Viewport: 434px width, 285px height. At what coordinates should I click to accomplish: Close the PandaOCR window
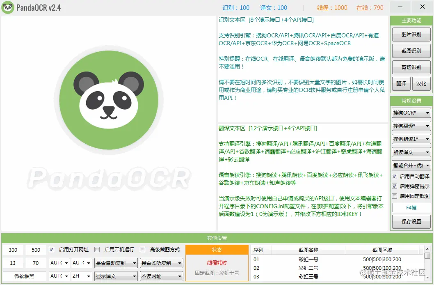423,7
